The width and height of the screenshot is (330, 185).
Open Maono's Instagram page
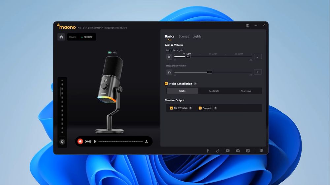[248, 150]
